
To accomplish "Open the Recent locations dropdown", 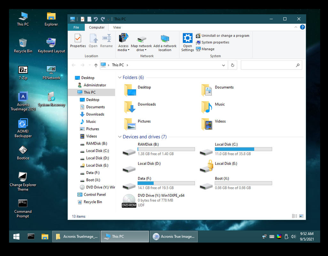I will [90, 65].
